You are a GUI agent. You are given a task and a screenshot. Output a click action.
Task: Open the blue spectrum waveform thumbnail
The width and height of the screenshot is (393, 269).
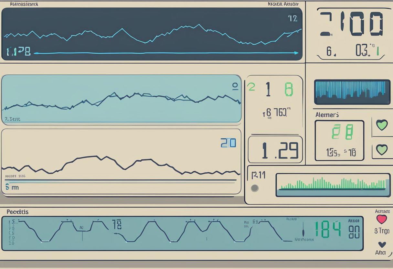pos(352,92)
